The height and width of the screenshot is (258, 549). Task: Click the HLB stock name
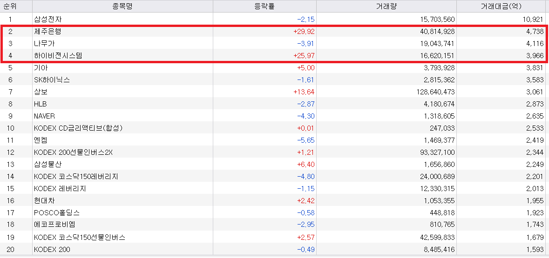(x=41, y=104)
